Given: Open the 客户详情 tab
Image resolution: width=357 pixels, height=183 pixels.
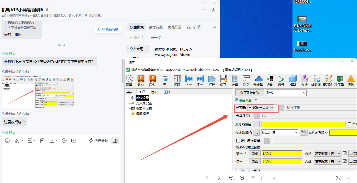Looking at the screenshot, I should (x=194, y=27).
